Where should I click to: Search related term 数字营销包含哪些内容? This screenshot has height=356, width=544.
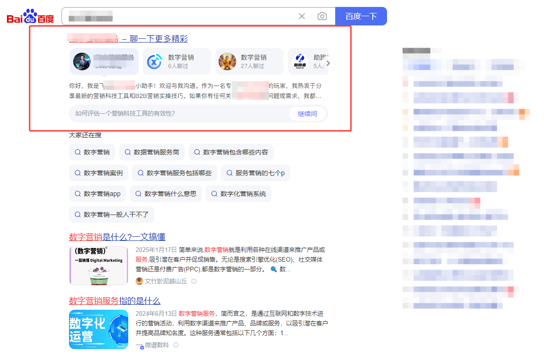(231, 152)
